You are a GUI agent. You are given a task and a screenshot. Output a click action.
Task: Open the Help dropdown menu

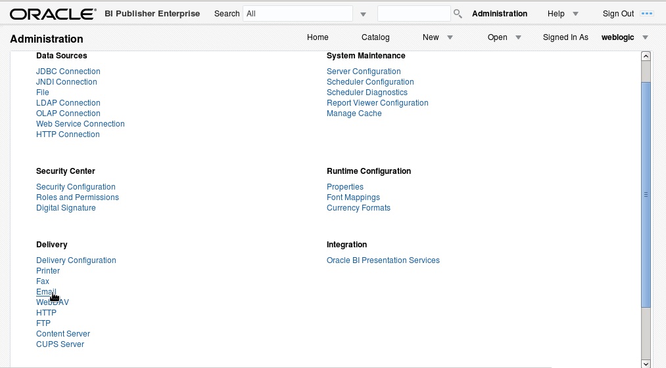[575, 14]
